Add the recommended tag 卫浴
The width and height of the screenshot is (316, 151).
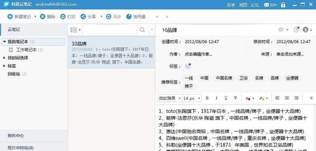(x=244, y=78)
